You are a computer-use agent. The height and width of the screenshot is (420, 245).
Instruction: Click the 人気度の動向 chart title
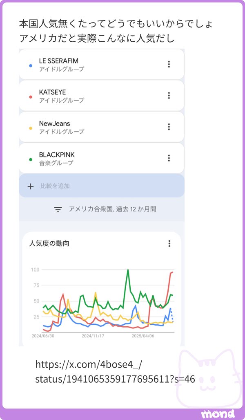(x=49, y=243)
